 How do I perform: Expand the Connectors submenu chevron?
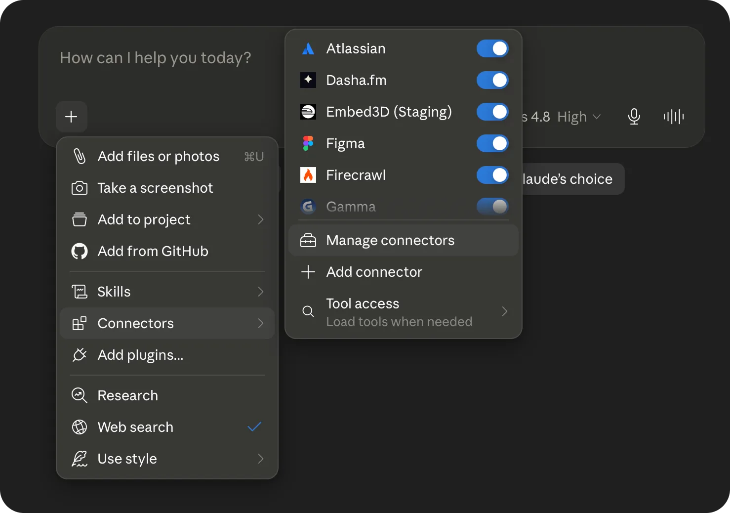click(261, 323)
